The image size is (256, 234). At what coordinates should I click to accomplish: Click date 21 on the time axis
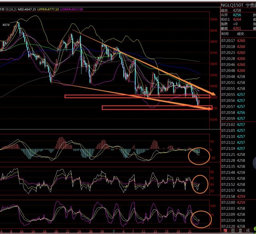pyautogui.click(x=190, y=231)
